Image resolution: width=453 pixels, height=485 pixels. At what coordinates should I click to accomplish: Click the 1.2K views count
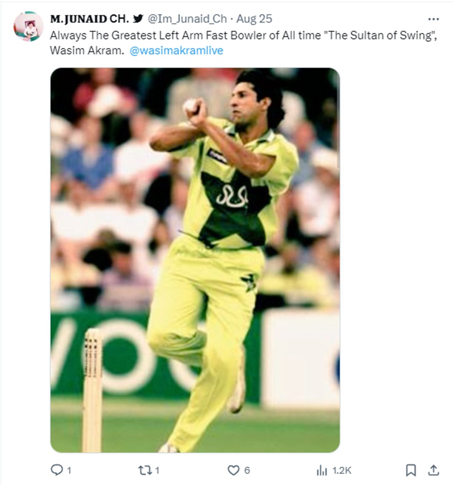(x=341, y=471)
